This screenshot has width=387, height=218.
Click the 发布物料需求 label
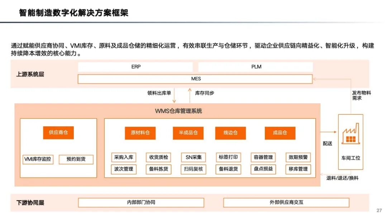(x=361, y=95)
